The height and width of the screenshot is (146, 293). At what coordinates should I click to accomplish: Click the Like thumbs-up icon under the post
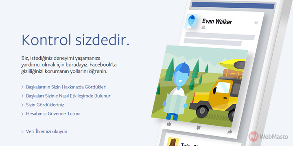169,123
